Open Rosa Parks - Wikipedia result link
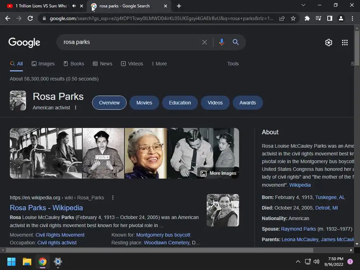 [46, 208]
